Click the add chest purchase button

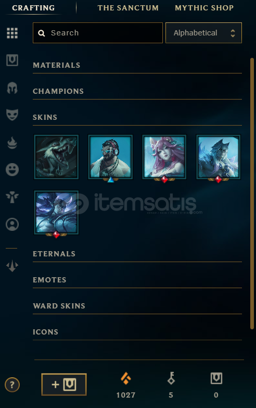pyautogui.click(x=64, y=385)
